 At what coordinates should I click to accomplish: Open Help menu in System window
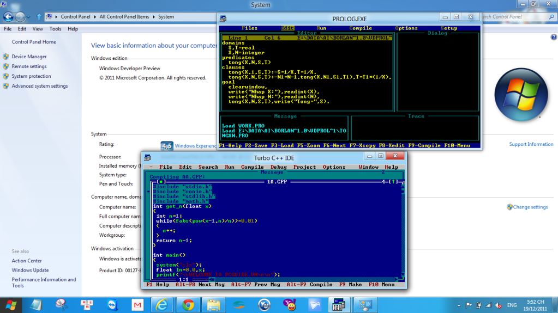73,29
